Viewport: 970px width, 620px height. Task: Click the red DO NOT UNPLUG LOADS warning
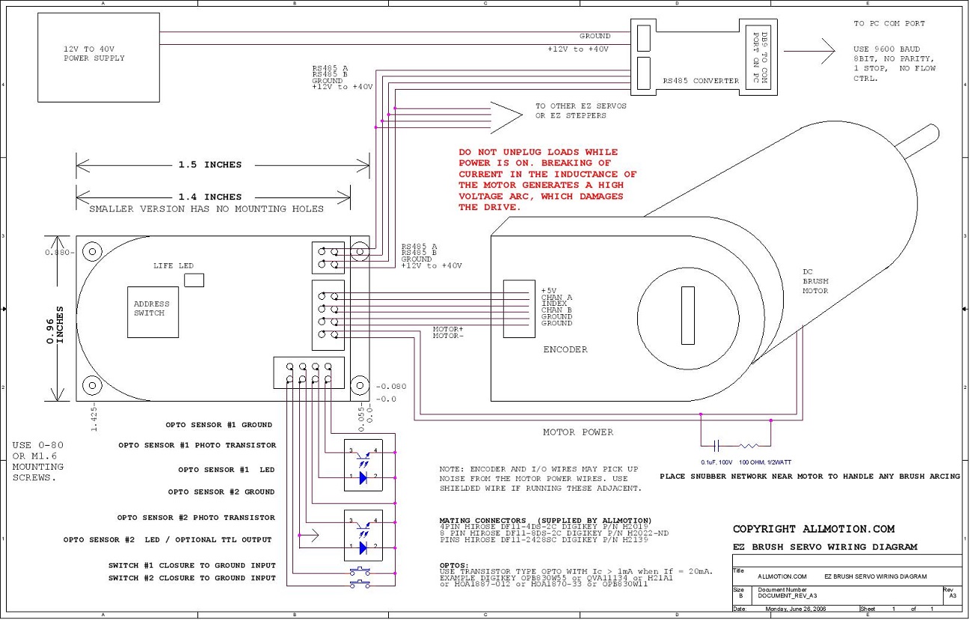pyautogui.click(x=548, y=179)
